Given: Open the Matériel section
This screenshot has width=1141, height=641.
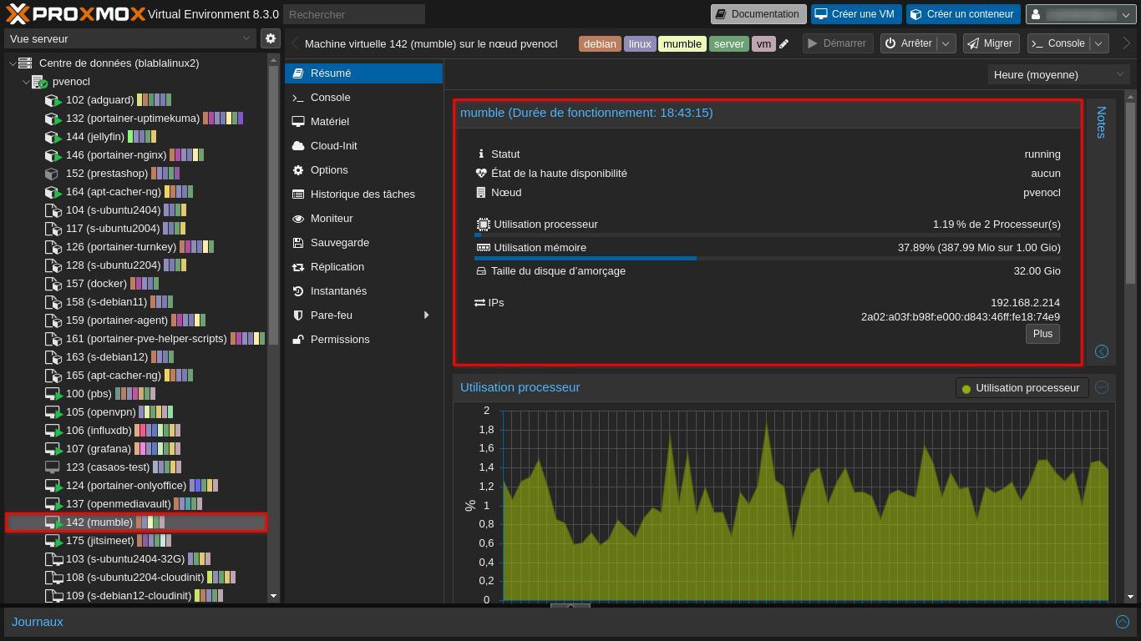Looking at the screenshot, I should click(x=363, y=122).
